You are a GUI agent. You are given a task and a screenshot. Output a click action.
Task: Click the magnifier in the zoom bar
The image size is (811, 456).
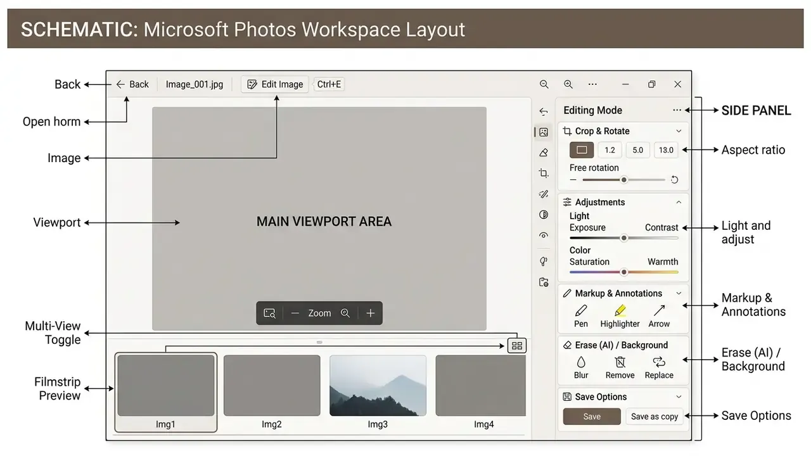[x=345, y=313]
